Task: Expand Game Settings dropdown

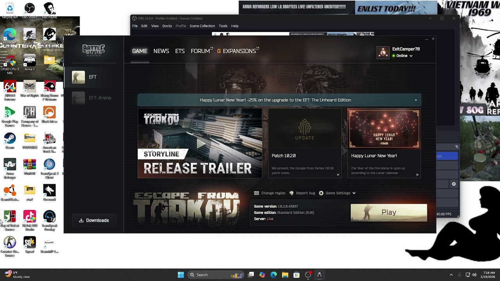Action: pyautogui.click(x=337, y=193)
